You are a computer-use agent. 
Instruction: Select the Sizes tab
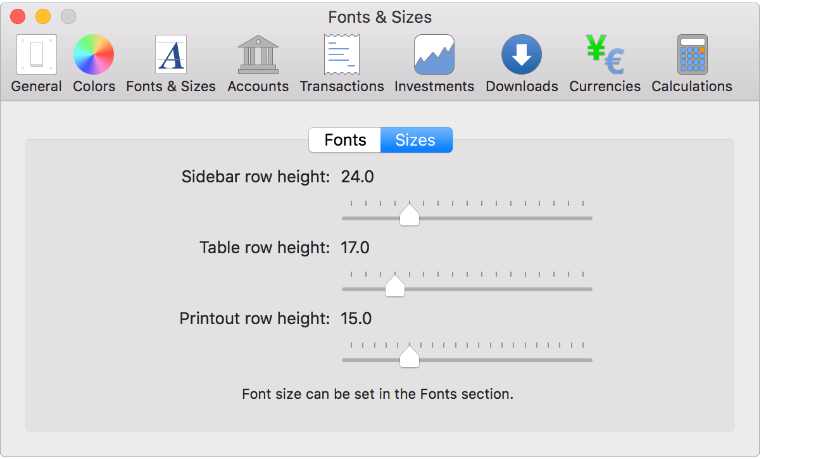pyautogui.click(x=417, y=140)
